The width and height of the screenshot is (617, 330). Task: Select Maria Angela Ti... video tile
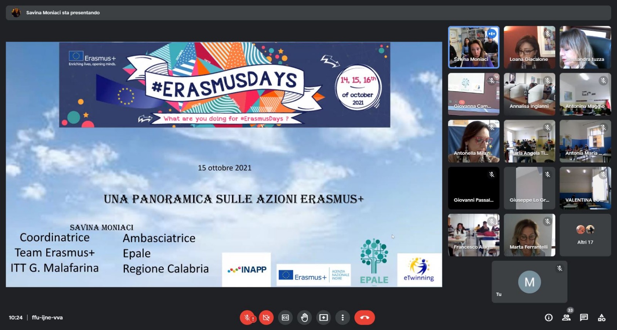tap(529, 141)
